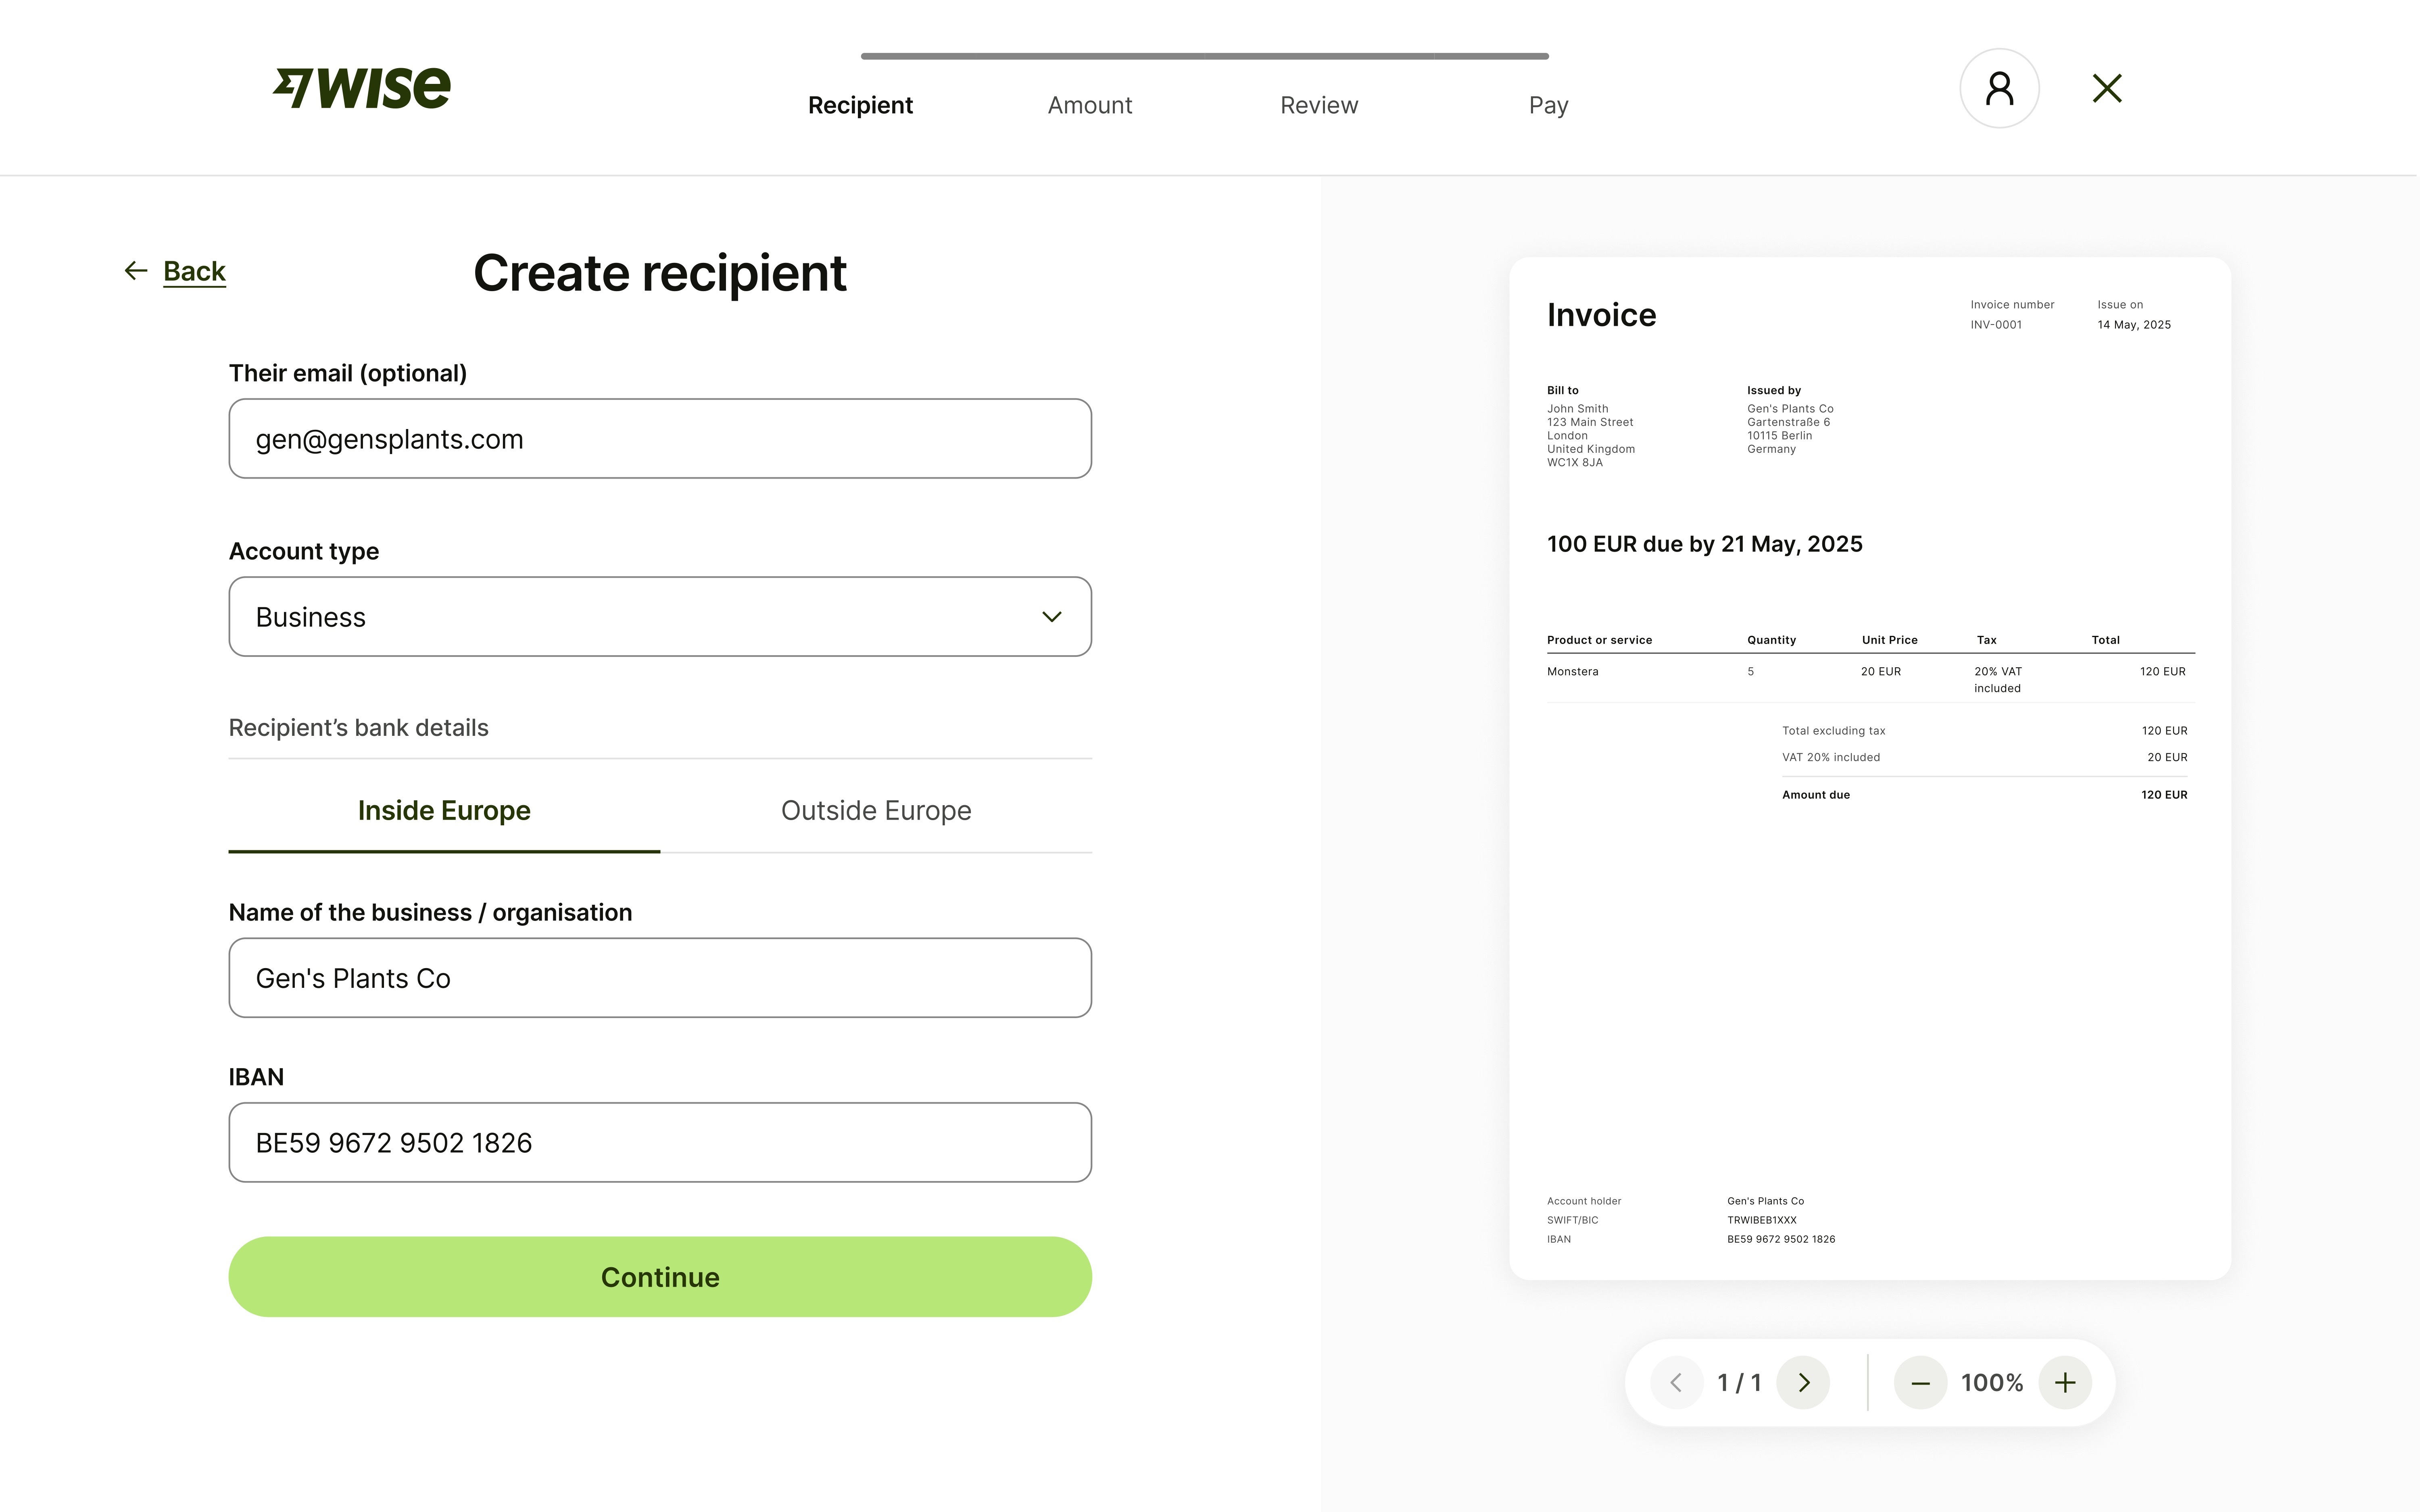This screenshot has height=1512, width=2420.
Task: Jump to the Pay step
Action: tap(1548, 105)
